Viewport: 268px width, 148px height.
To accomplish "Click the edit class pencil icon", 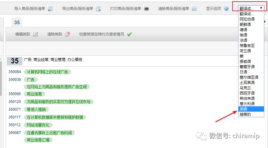I will point(35,34).
